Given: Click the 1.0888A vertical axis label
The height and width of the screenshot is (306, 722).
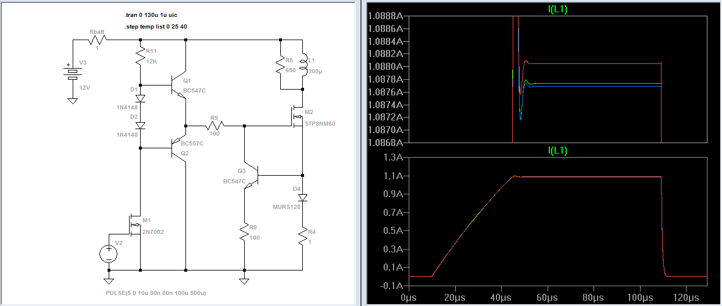Looking at the screenshot, I should click(x=387, y=16).
